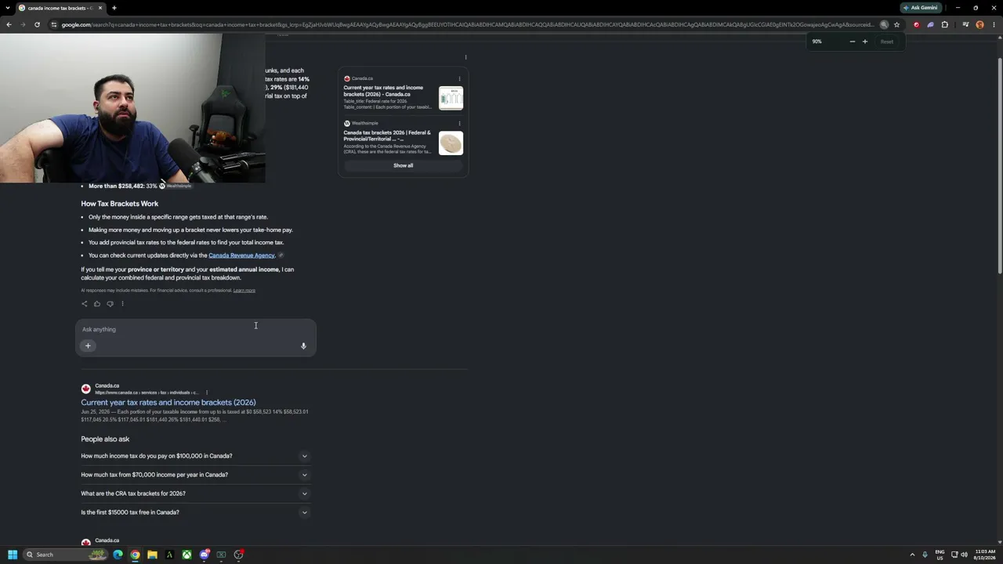This screenshot has width=1003, height=564.
Task: Show hidden system tray icons
Action: (912, 555)
